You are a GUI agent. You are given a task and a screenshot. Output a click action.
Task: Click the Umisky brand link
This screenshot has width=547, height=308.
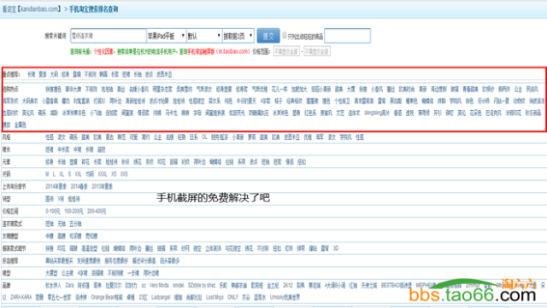tap(285, 297)
